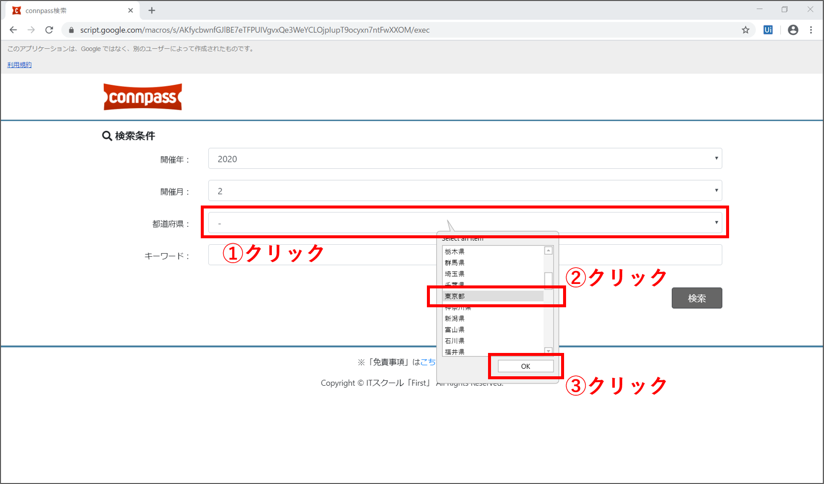Reload the page with refresh icon
This screenshot has height=484, width=824.
click(49, 30)
